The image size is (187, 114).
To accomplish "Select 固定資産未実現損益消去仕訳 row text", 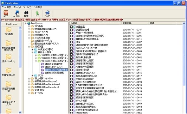I will click(90, 88).
